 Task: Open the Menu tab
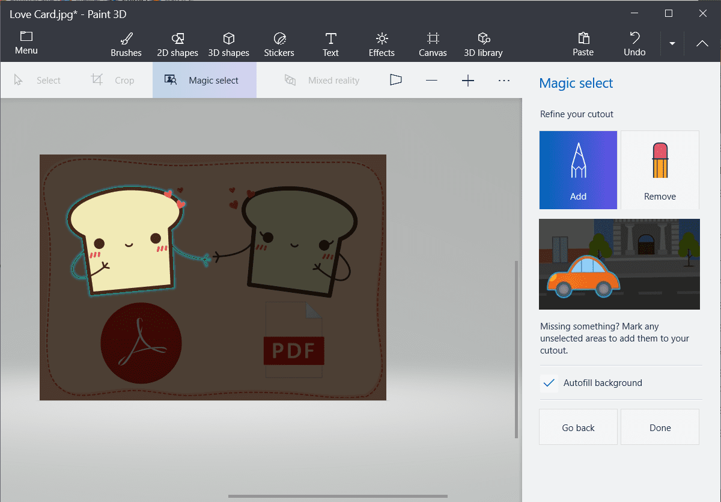(26, 43)
